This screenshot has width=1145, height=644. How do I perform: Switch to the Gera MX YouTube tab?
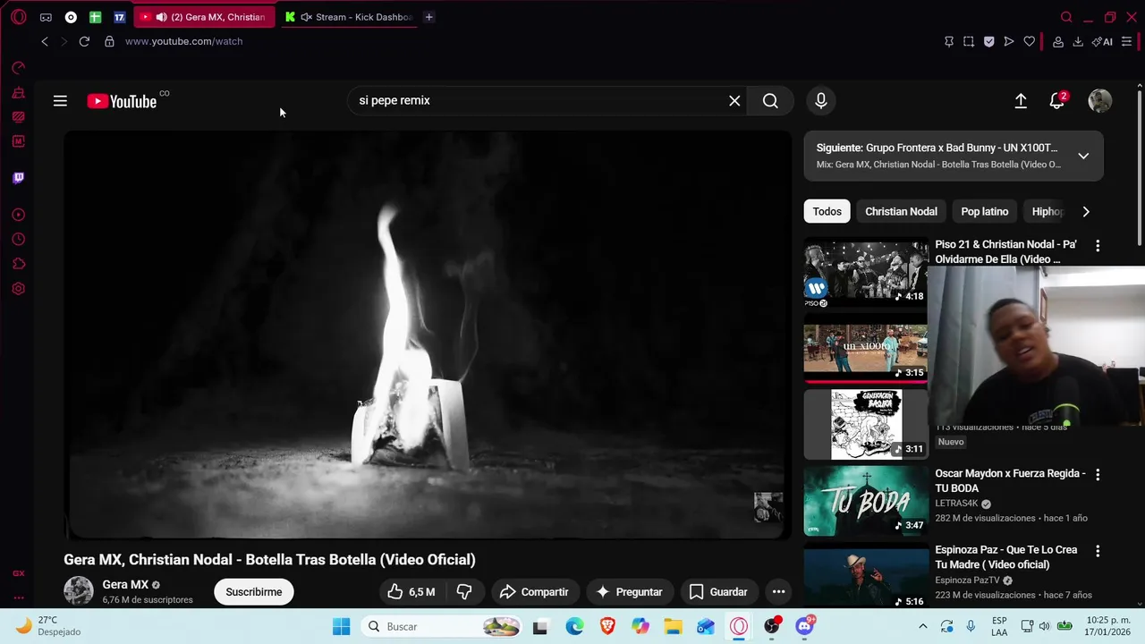point(204,17)
